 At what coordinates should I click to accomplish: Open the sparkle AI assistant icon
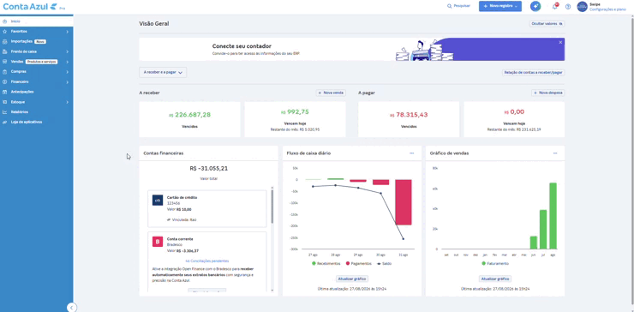click(x=535, y=6)
